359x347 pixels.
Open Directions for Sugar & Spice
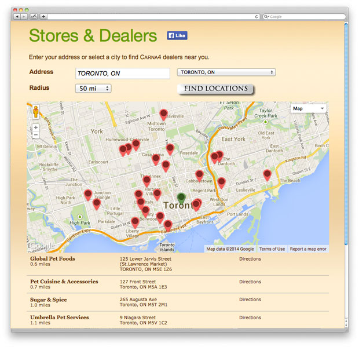click(250, 299)
